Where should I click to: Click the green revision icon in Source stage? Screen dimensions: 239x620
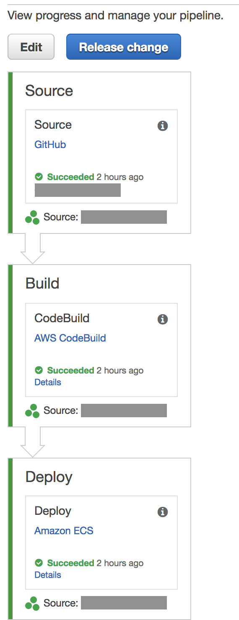pos(32,217)
